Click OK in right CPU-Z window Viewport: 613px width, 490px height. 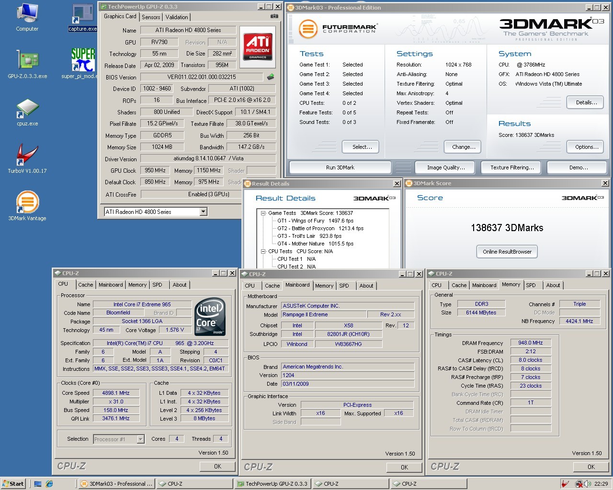591,467
